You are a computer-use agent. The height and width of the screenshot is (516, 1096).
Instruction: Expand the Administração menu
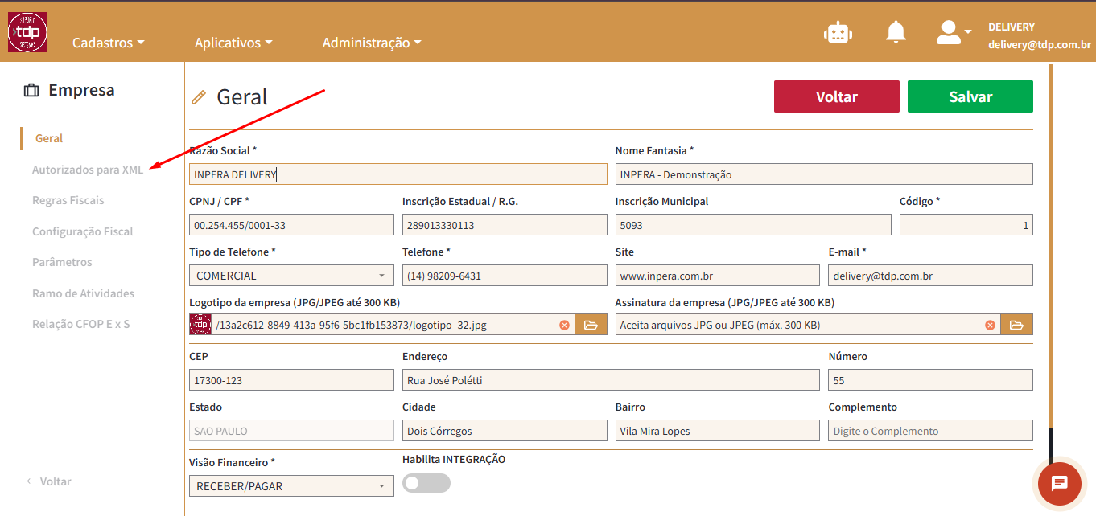(x=372, y=43)
